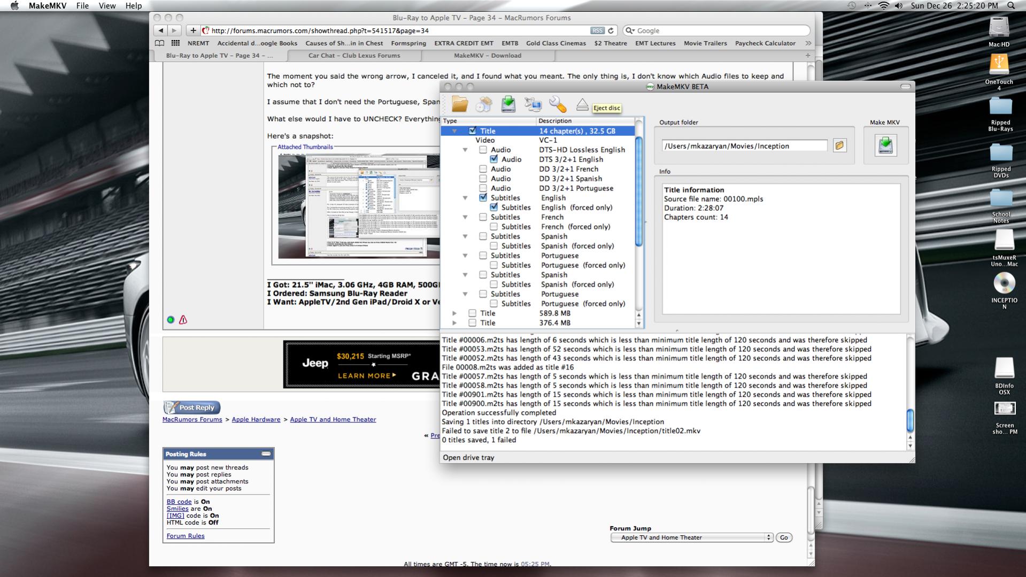Click the Go button beside Forum Jump
Screen dimensions: 1026x577
pos(784,537)
